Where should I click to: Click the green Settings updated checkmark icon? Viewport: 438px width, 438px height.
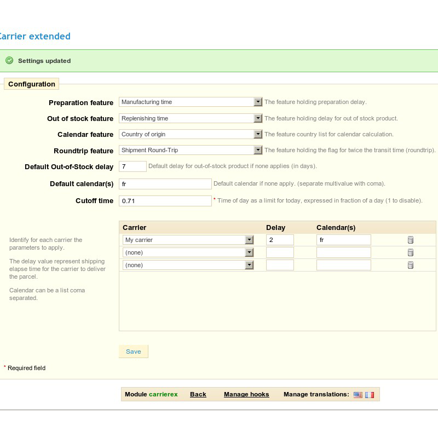pyautogui.click(x=9, y=61)
